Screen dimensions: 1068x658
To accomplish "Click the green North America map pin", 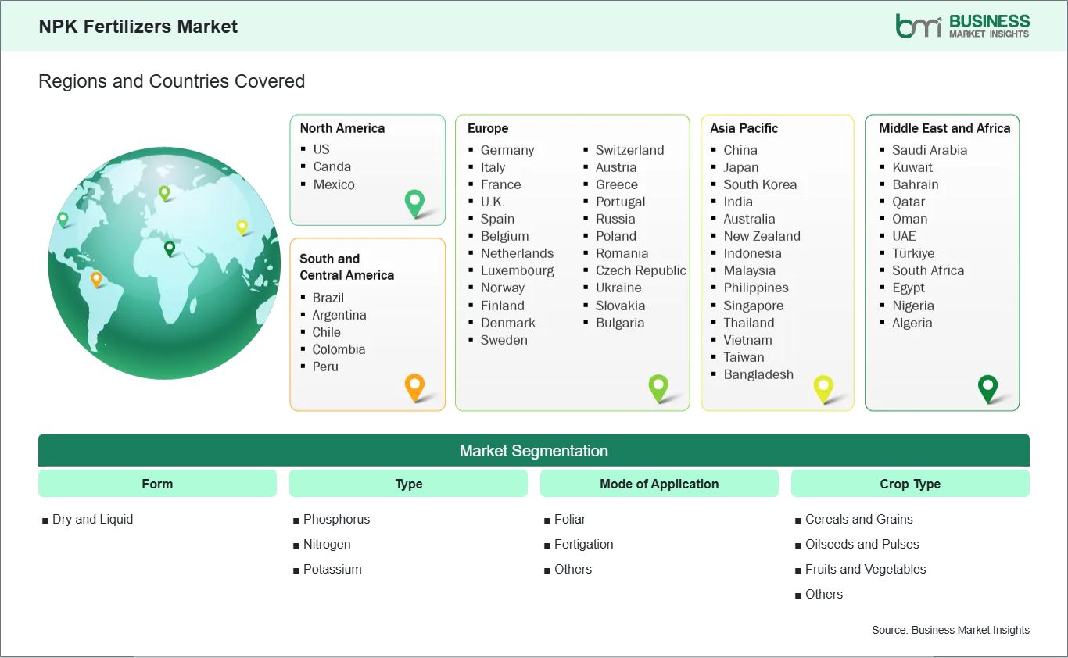I will [x=414, y=203].
